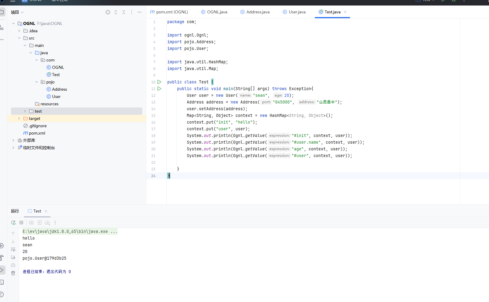Open the Address class in project tree
Image resolution: width=489 pixels, height=302 pixels.
[59, 89]
